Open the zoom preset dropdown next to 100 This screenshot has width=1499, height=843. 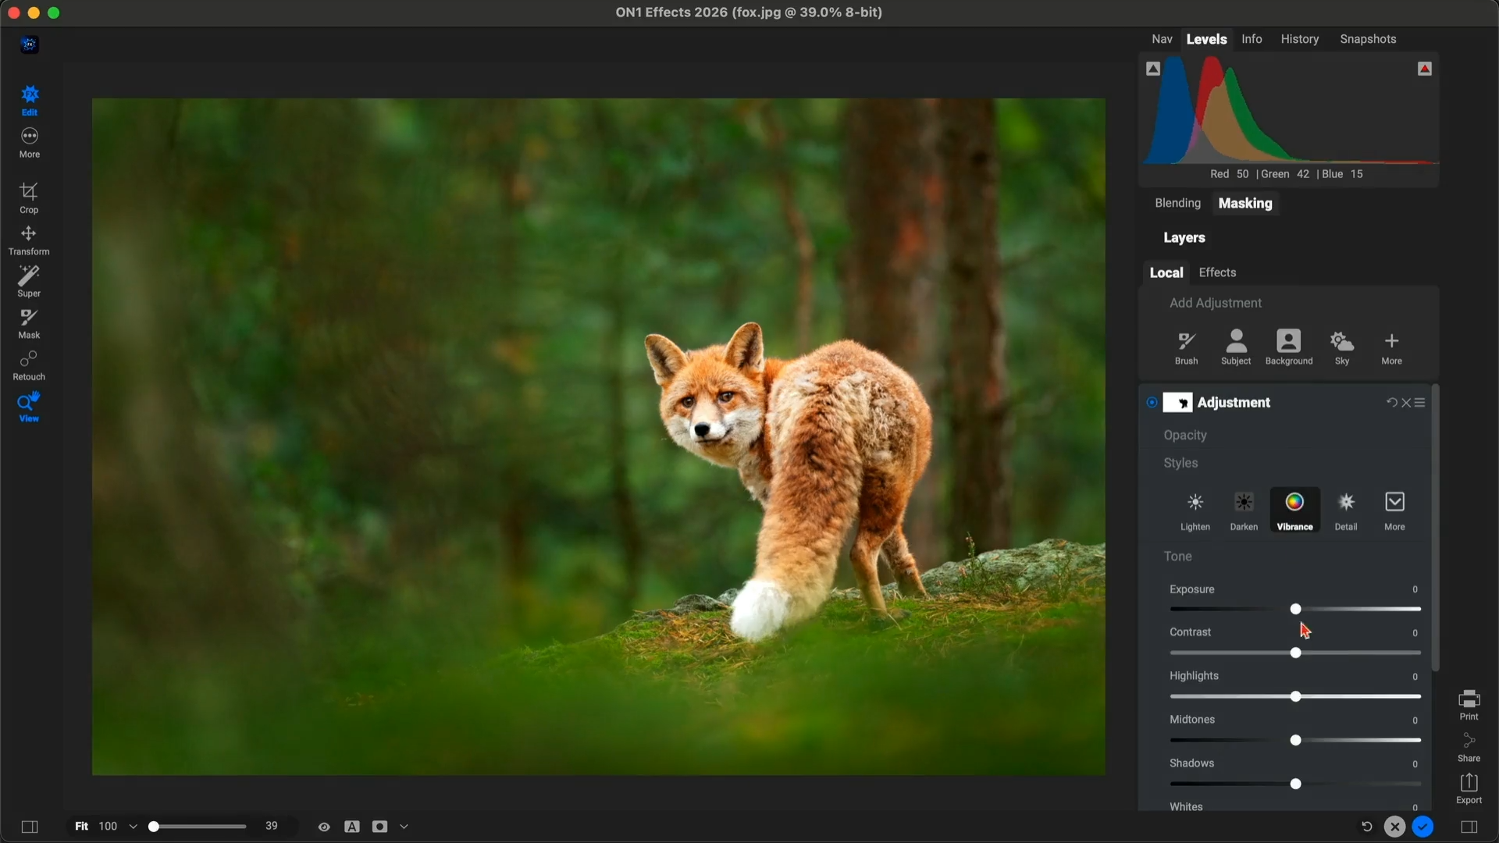click(133, 827)
